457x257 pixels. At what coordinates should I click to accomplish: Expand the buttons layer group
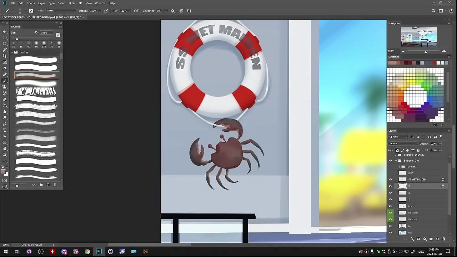tap(399, 167)
